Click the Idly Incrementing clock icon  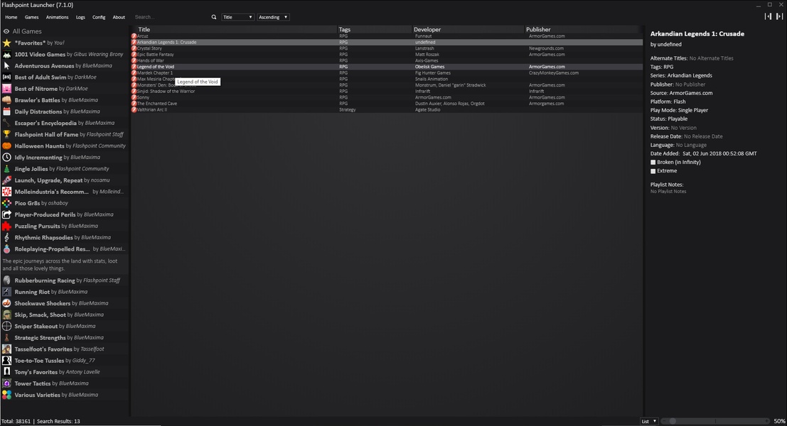[6, 158]
